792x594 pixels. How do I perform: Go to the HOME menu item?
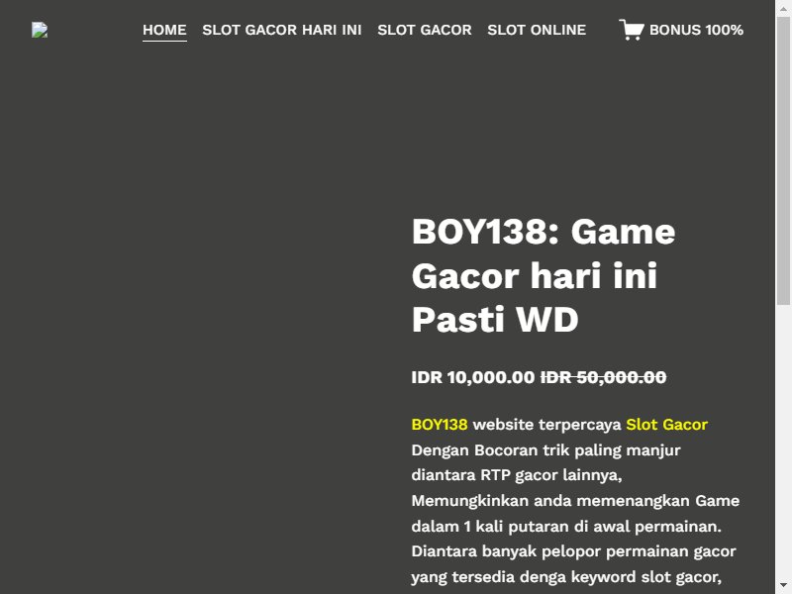(164, 30)
